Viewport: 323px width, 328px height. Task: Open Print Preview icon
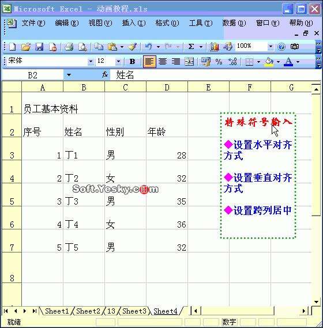pos(82,47)
